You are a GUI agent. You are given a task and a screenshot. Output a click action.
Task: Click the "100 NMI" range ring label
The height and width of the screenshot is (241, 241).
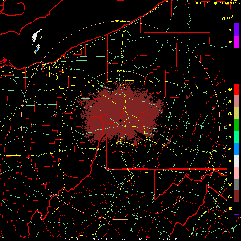click(x=120, y=21)
